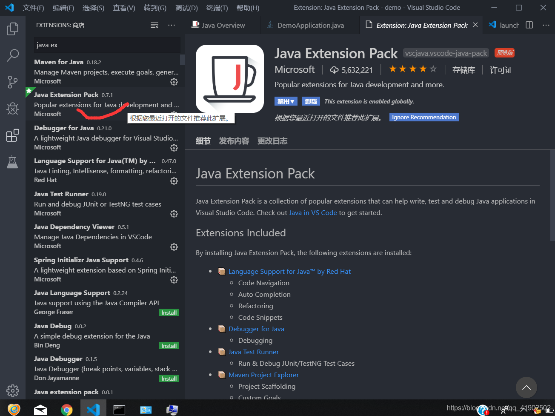Split the editor to the right
The width and height of the screenshot is (555, 416).
[x=529, y=25]
